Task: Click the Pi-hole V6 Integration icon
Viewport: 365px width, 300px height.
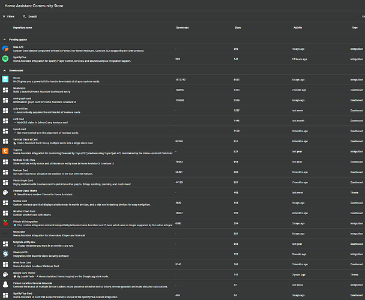Action: 5,223
